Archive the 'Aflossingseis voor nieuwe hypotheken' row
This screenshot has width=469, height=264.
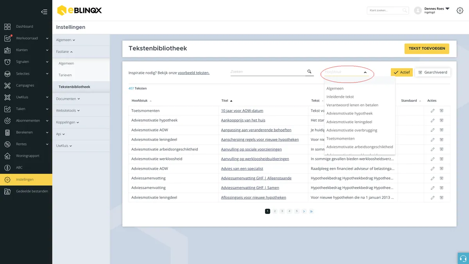click(x=441, y=198)
